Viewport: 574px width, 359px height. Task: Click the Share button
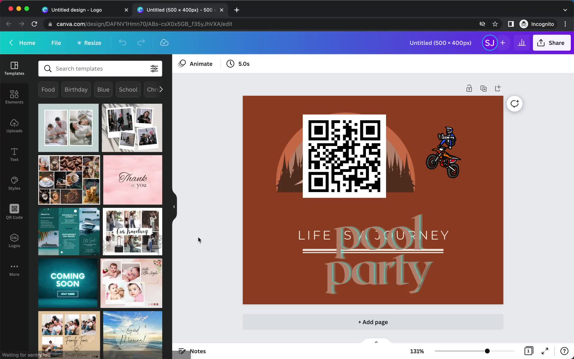pos(552,43)
